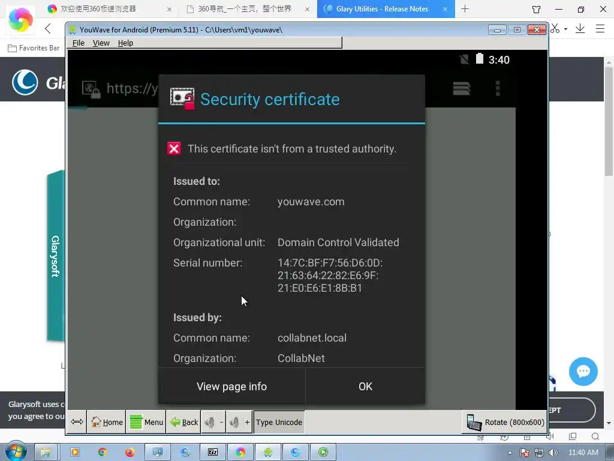Click the Home button in YouWave toolbar
This screenshot has width=614, height=461.
point(107,422)
